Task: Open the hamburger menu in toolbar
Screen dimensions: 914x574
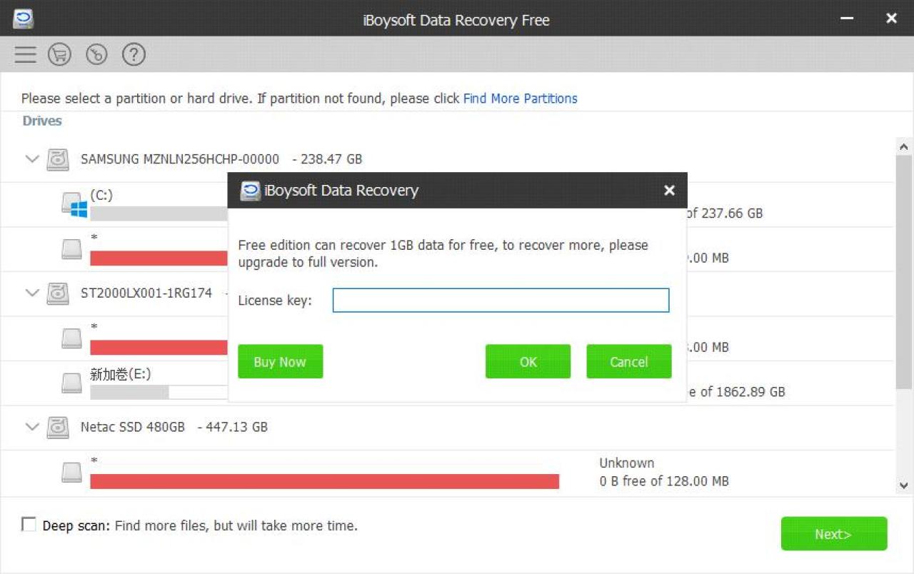Action: tap(25, 54)
